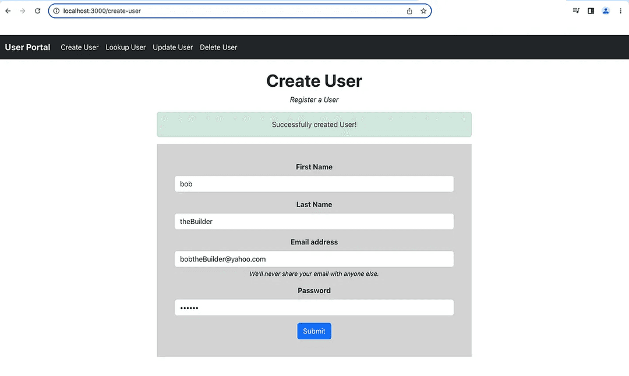
Task: Switch to the Update User page
Action: 172,47
